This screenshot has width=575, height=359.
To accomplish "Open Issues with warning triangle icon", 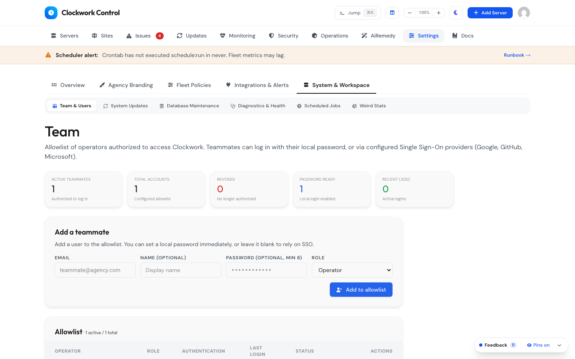I will pos(145,36).
